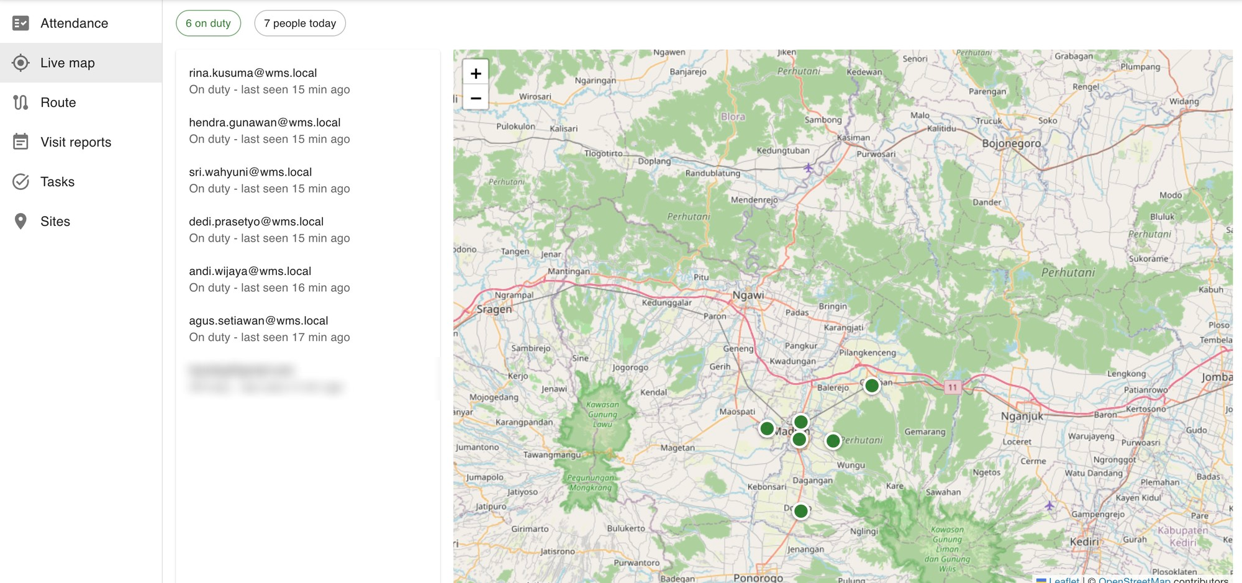Click the green marker near Dagangan south
1242x583 pixels.
tap(801, 511)
